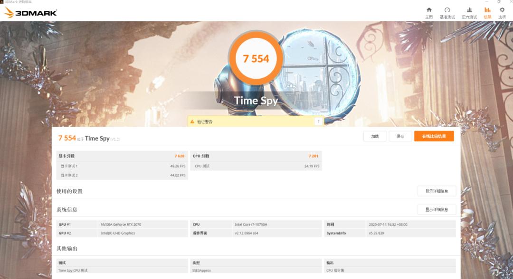Show details for 系统信息 section
This screenshot has height=279, width=513.
click(437, 209)
